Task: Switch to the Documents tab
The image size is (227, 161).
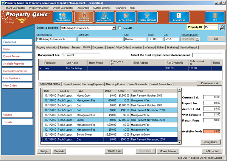Action: pos(98,47)
